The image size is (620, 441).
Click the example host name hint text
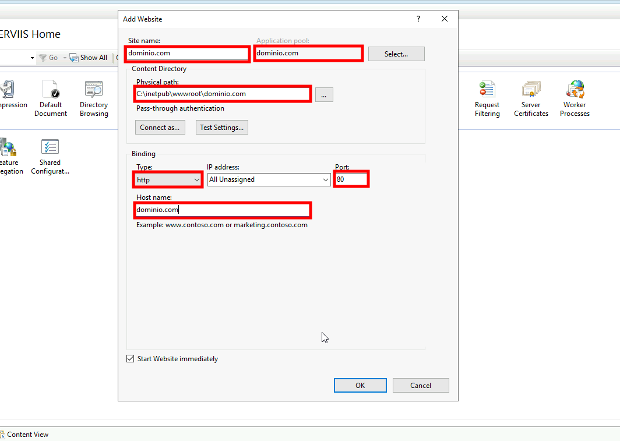222,225
